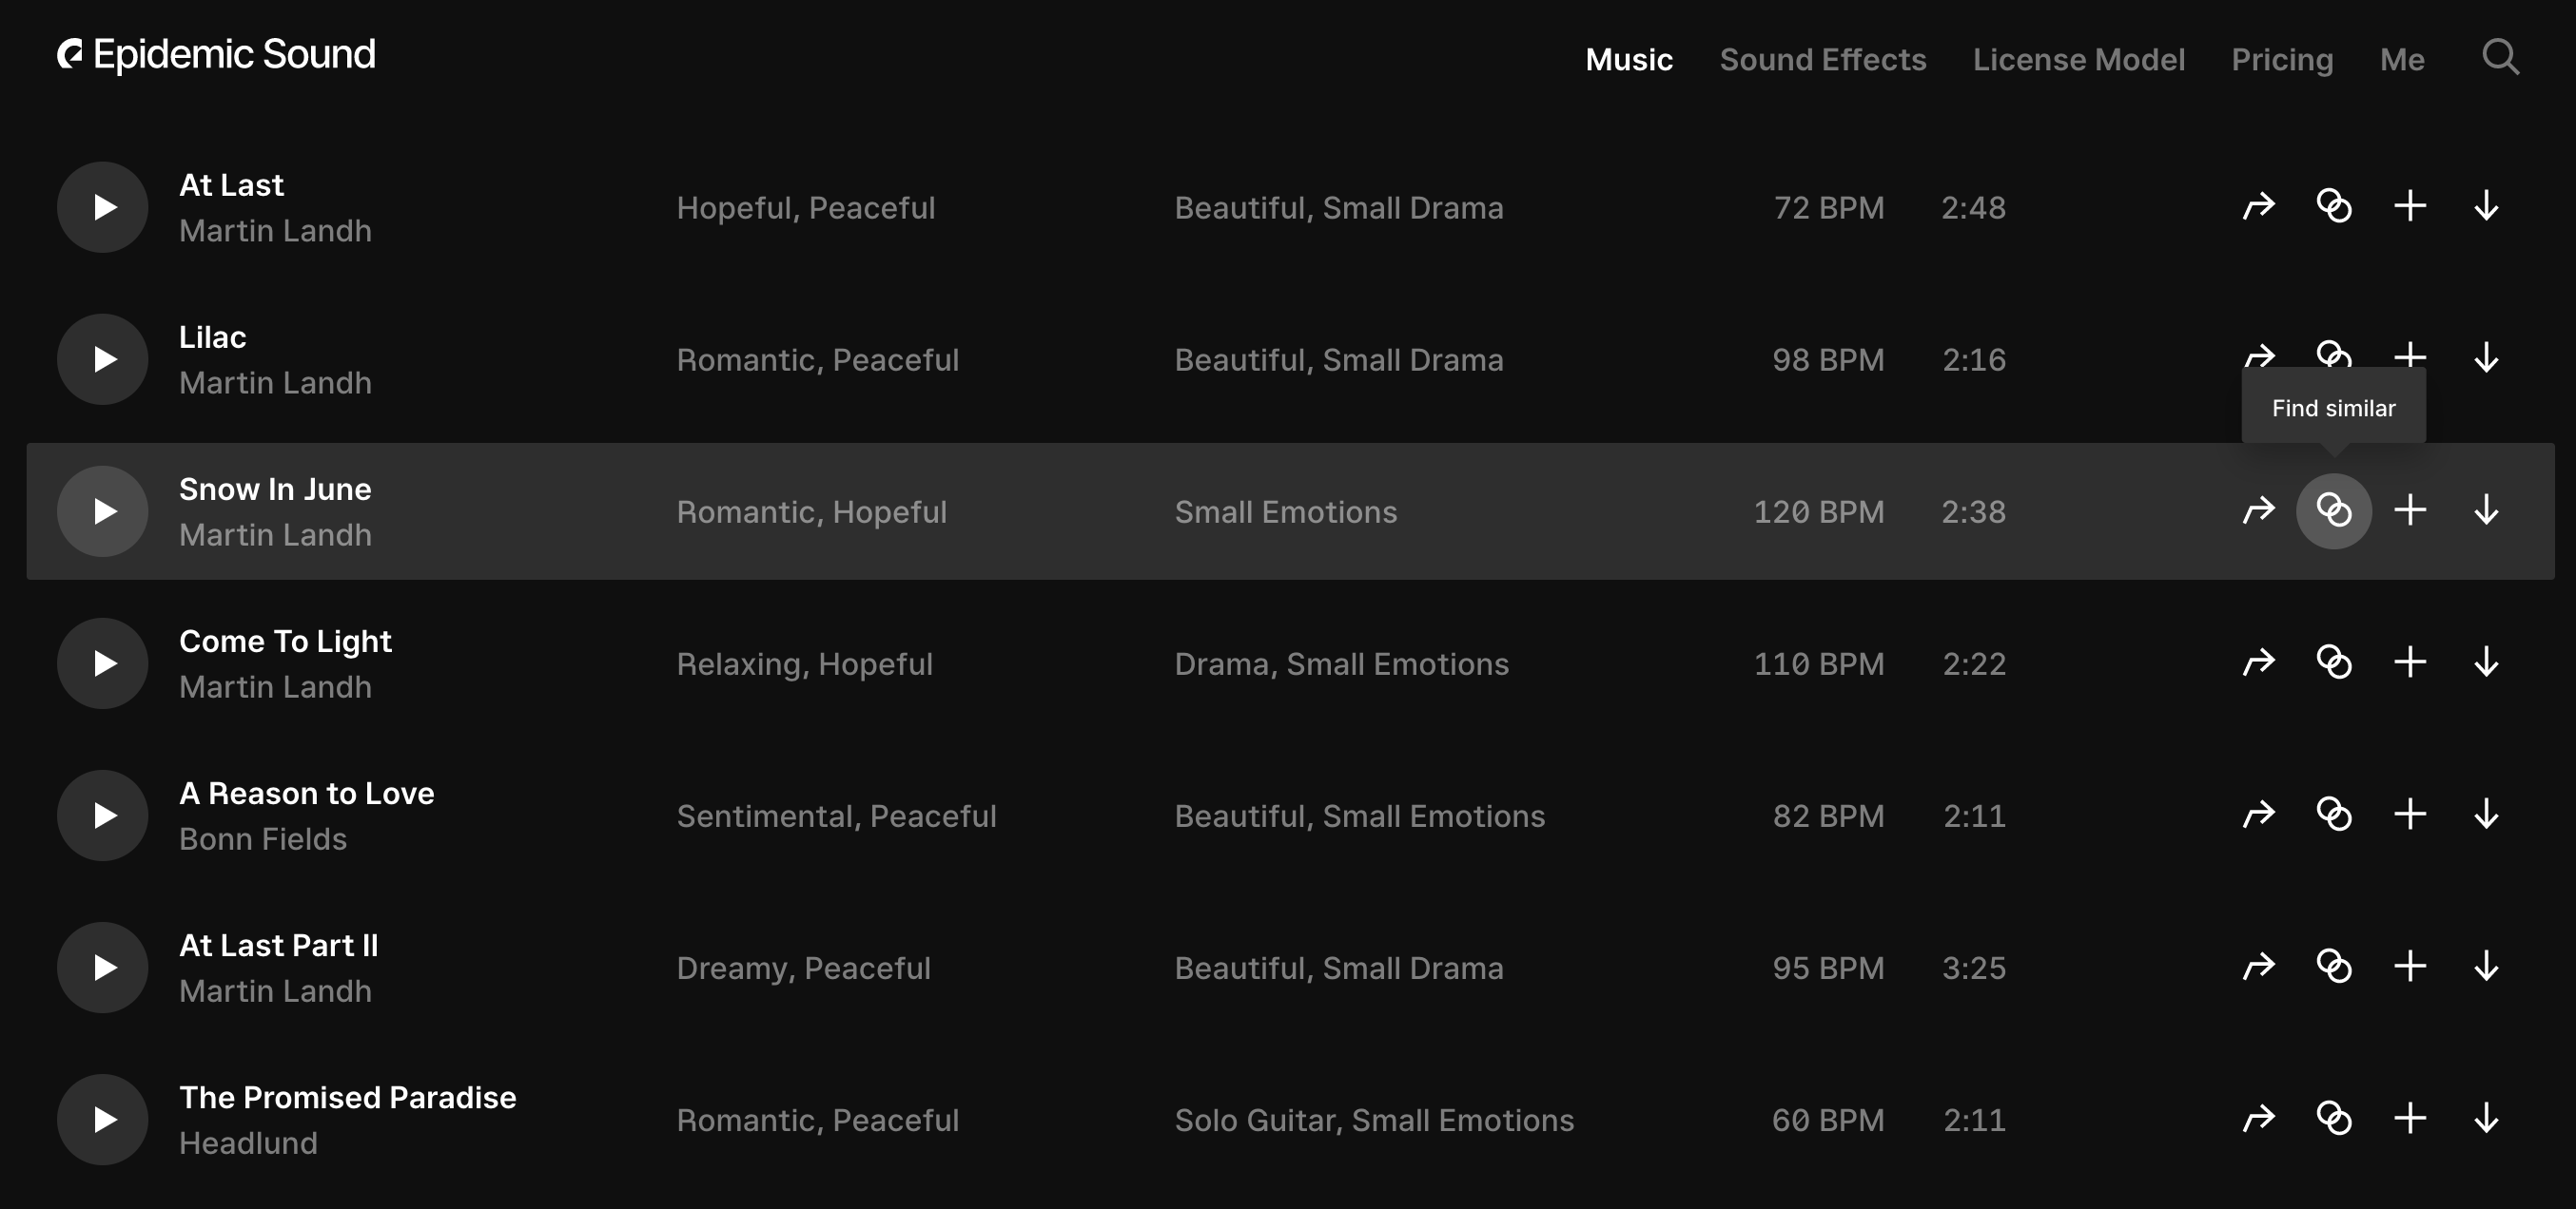The image size is (2576, 1209).
Task: Share the Come To Light track
Action: pyautogui.click(x=2258, y=662)
